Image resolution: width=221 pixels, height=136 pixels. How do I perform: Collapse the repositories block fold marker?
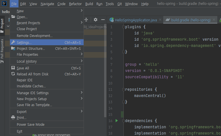point(123,89)
